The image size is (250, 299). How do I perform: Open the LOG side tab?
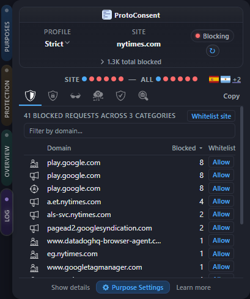[7, 212]
